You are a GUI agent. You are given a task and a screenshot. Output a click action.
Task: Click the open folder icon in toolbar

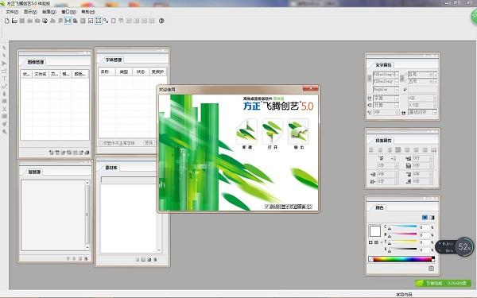14,21
